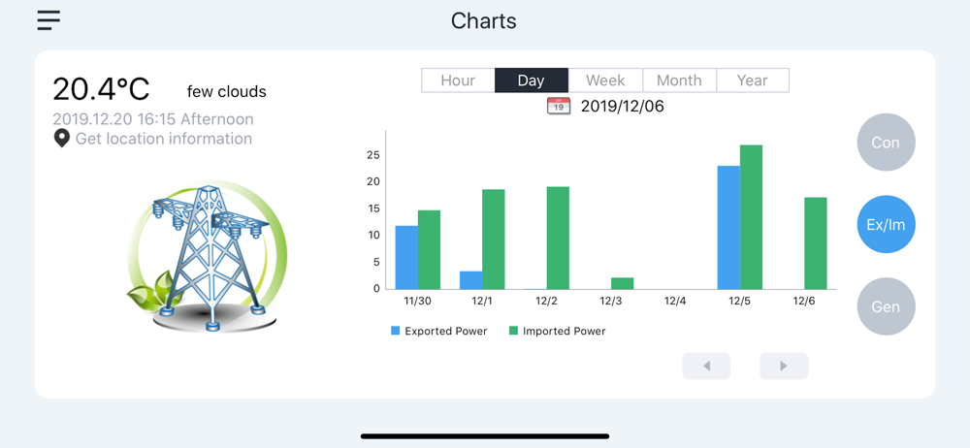This screenshot has width=970, height=448.
Task: Select the Gen generation view
Action: (886, 306)
